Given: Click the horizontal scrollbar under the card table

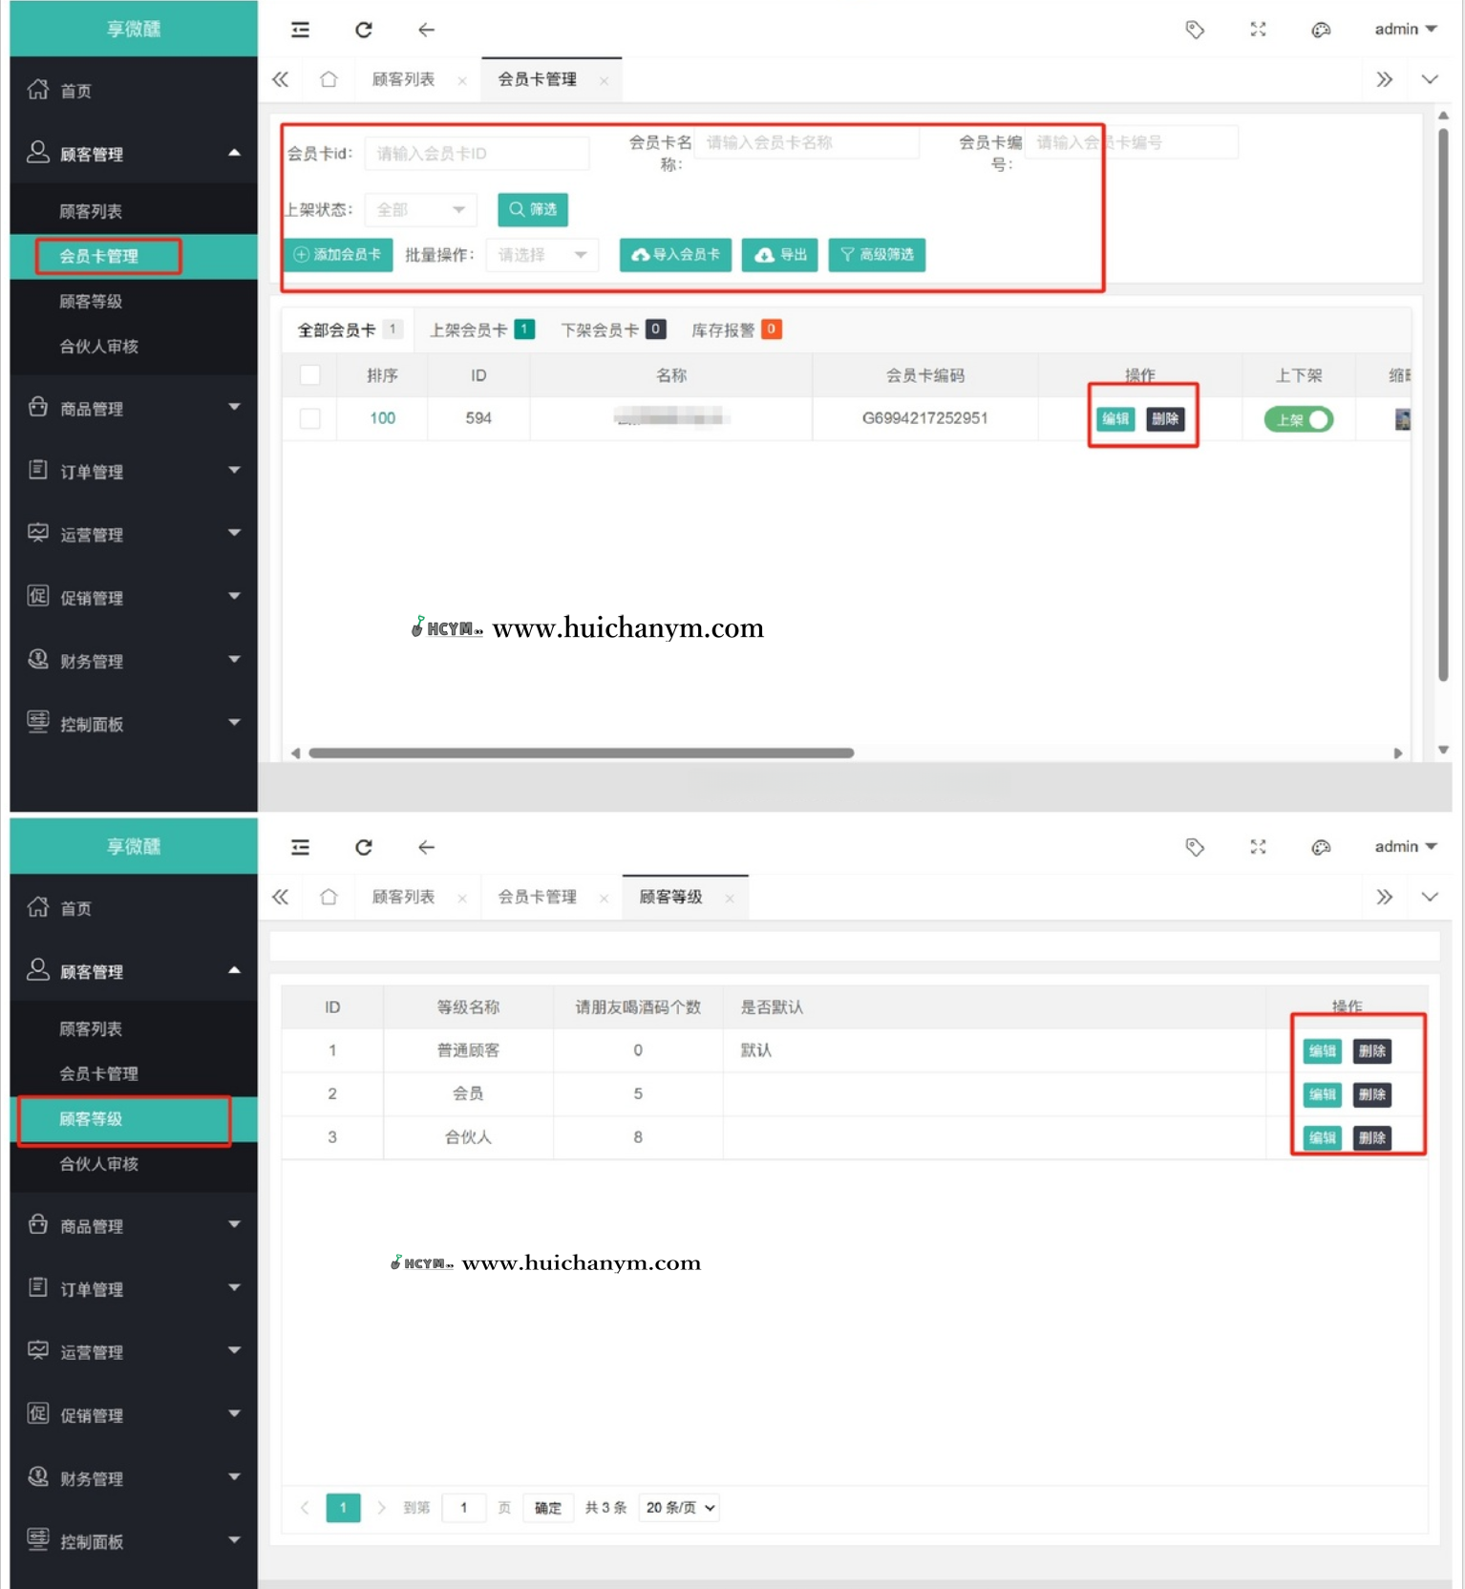Looking at the screenshot, I should (x=581, y=753).
